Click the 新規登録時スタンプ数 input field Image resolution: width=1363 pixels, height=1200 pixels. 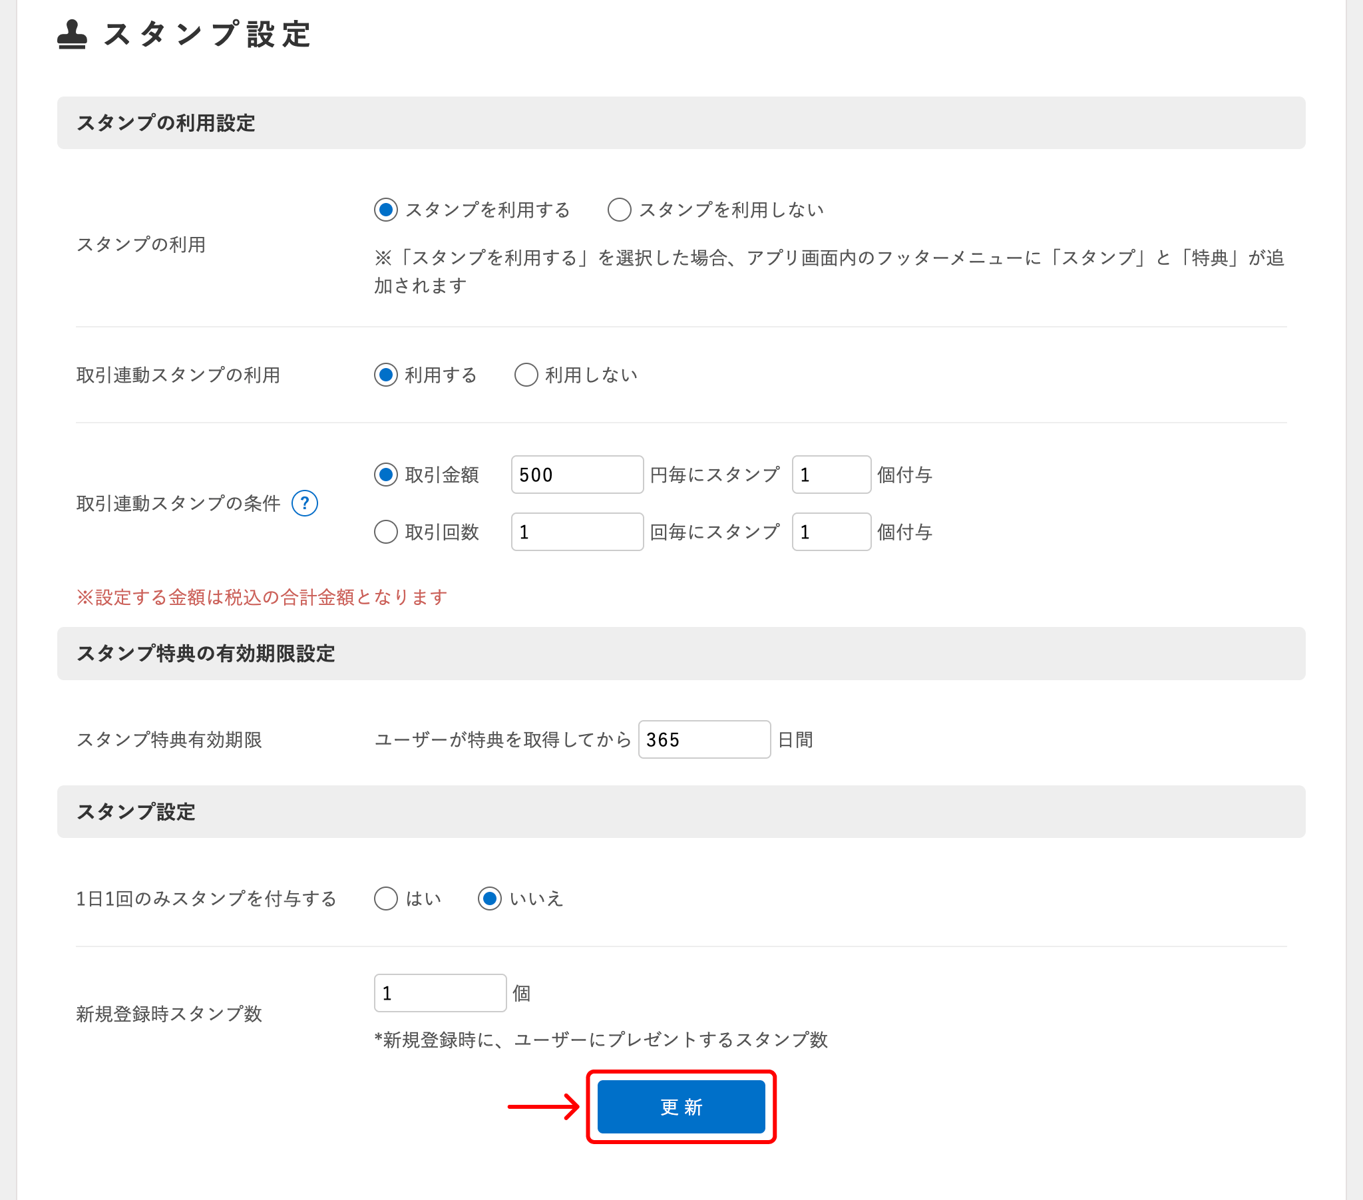pyautogui.click(x=439, y=993)
